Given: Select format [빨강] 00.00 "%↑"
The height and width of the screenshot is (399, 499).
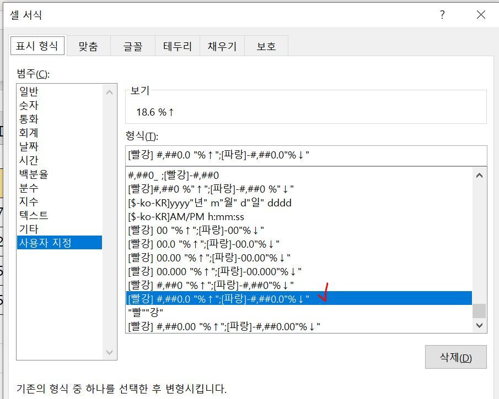Looking at the screenshot, I should (299, 258).
